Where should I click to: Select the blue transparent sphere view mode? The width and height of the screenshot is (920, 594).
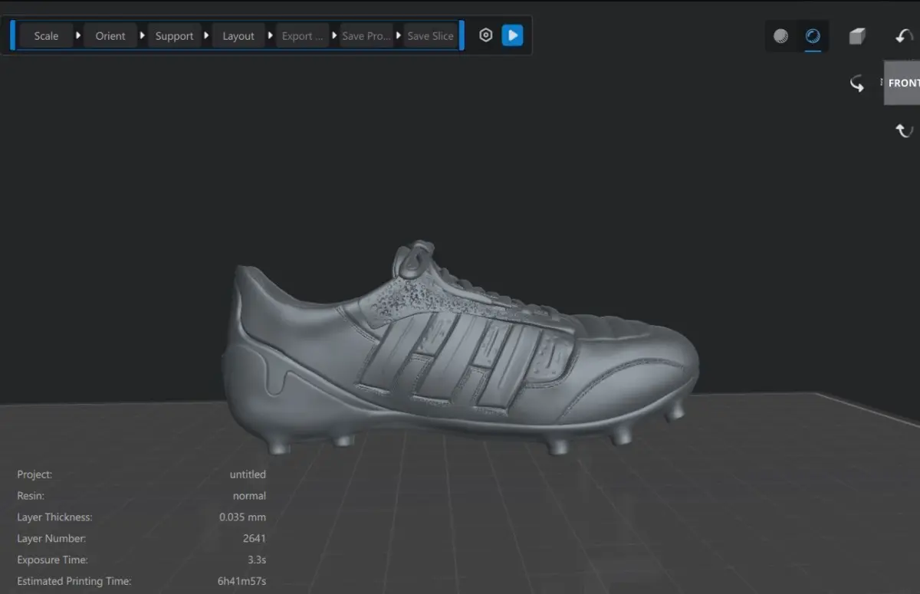click(813, 36)
